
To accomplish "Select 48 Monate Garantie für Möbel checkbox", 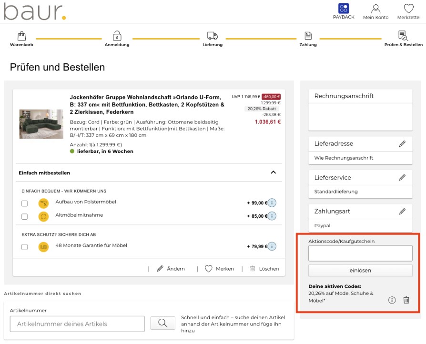I will [x=25, y=247].
